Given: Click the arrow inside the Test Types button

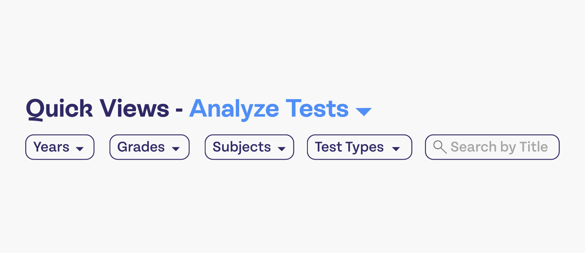Looking at the screenshot, I should coord(396,148).
